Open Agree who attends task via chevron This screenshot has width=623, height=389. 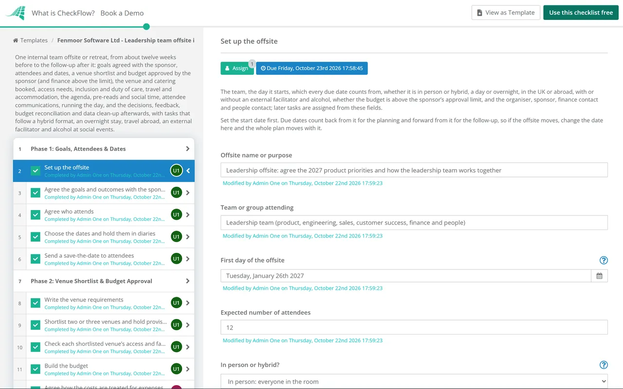[x=188, y=215]
